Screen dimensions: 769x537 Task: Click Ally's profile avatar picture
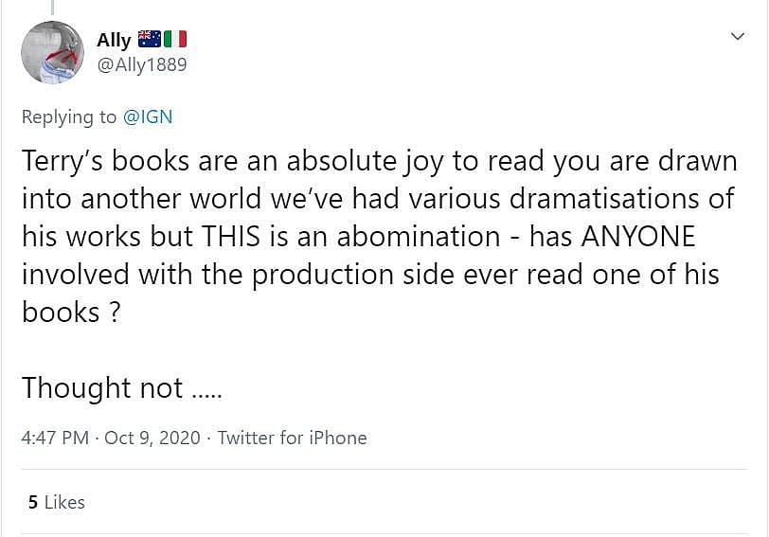point(52,52)
